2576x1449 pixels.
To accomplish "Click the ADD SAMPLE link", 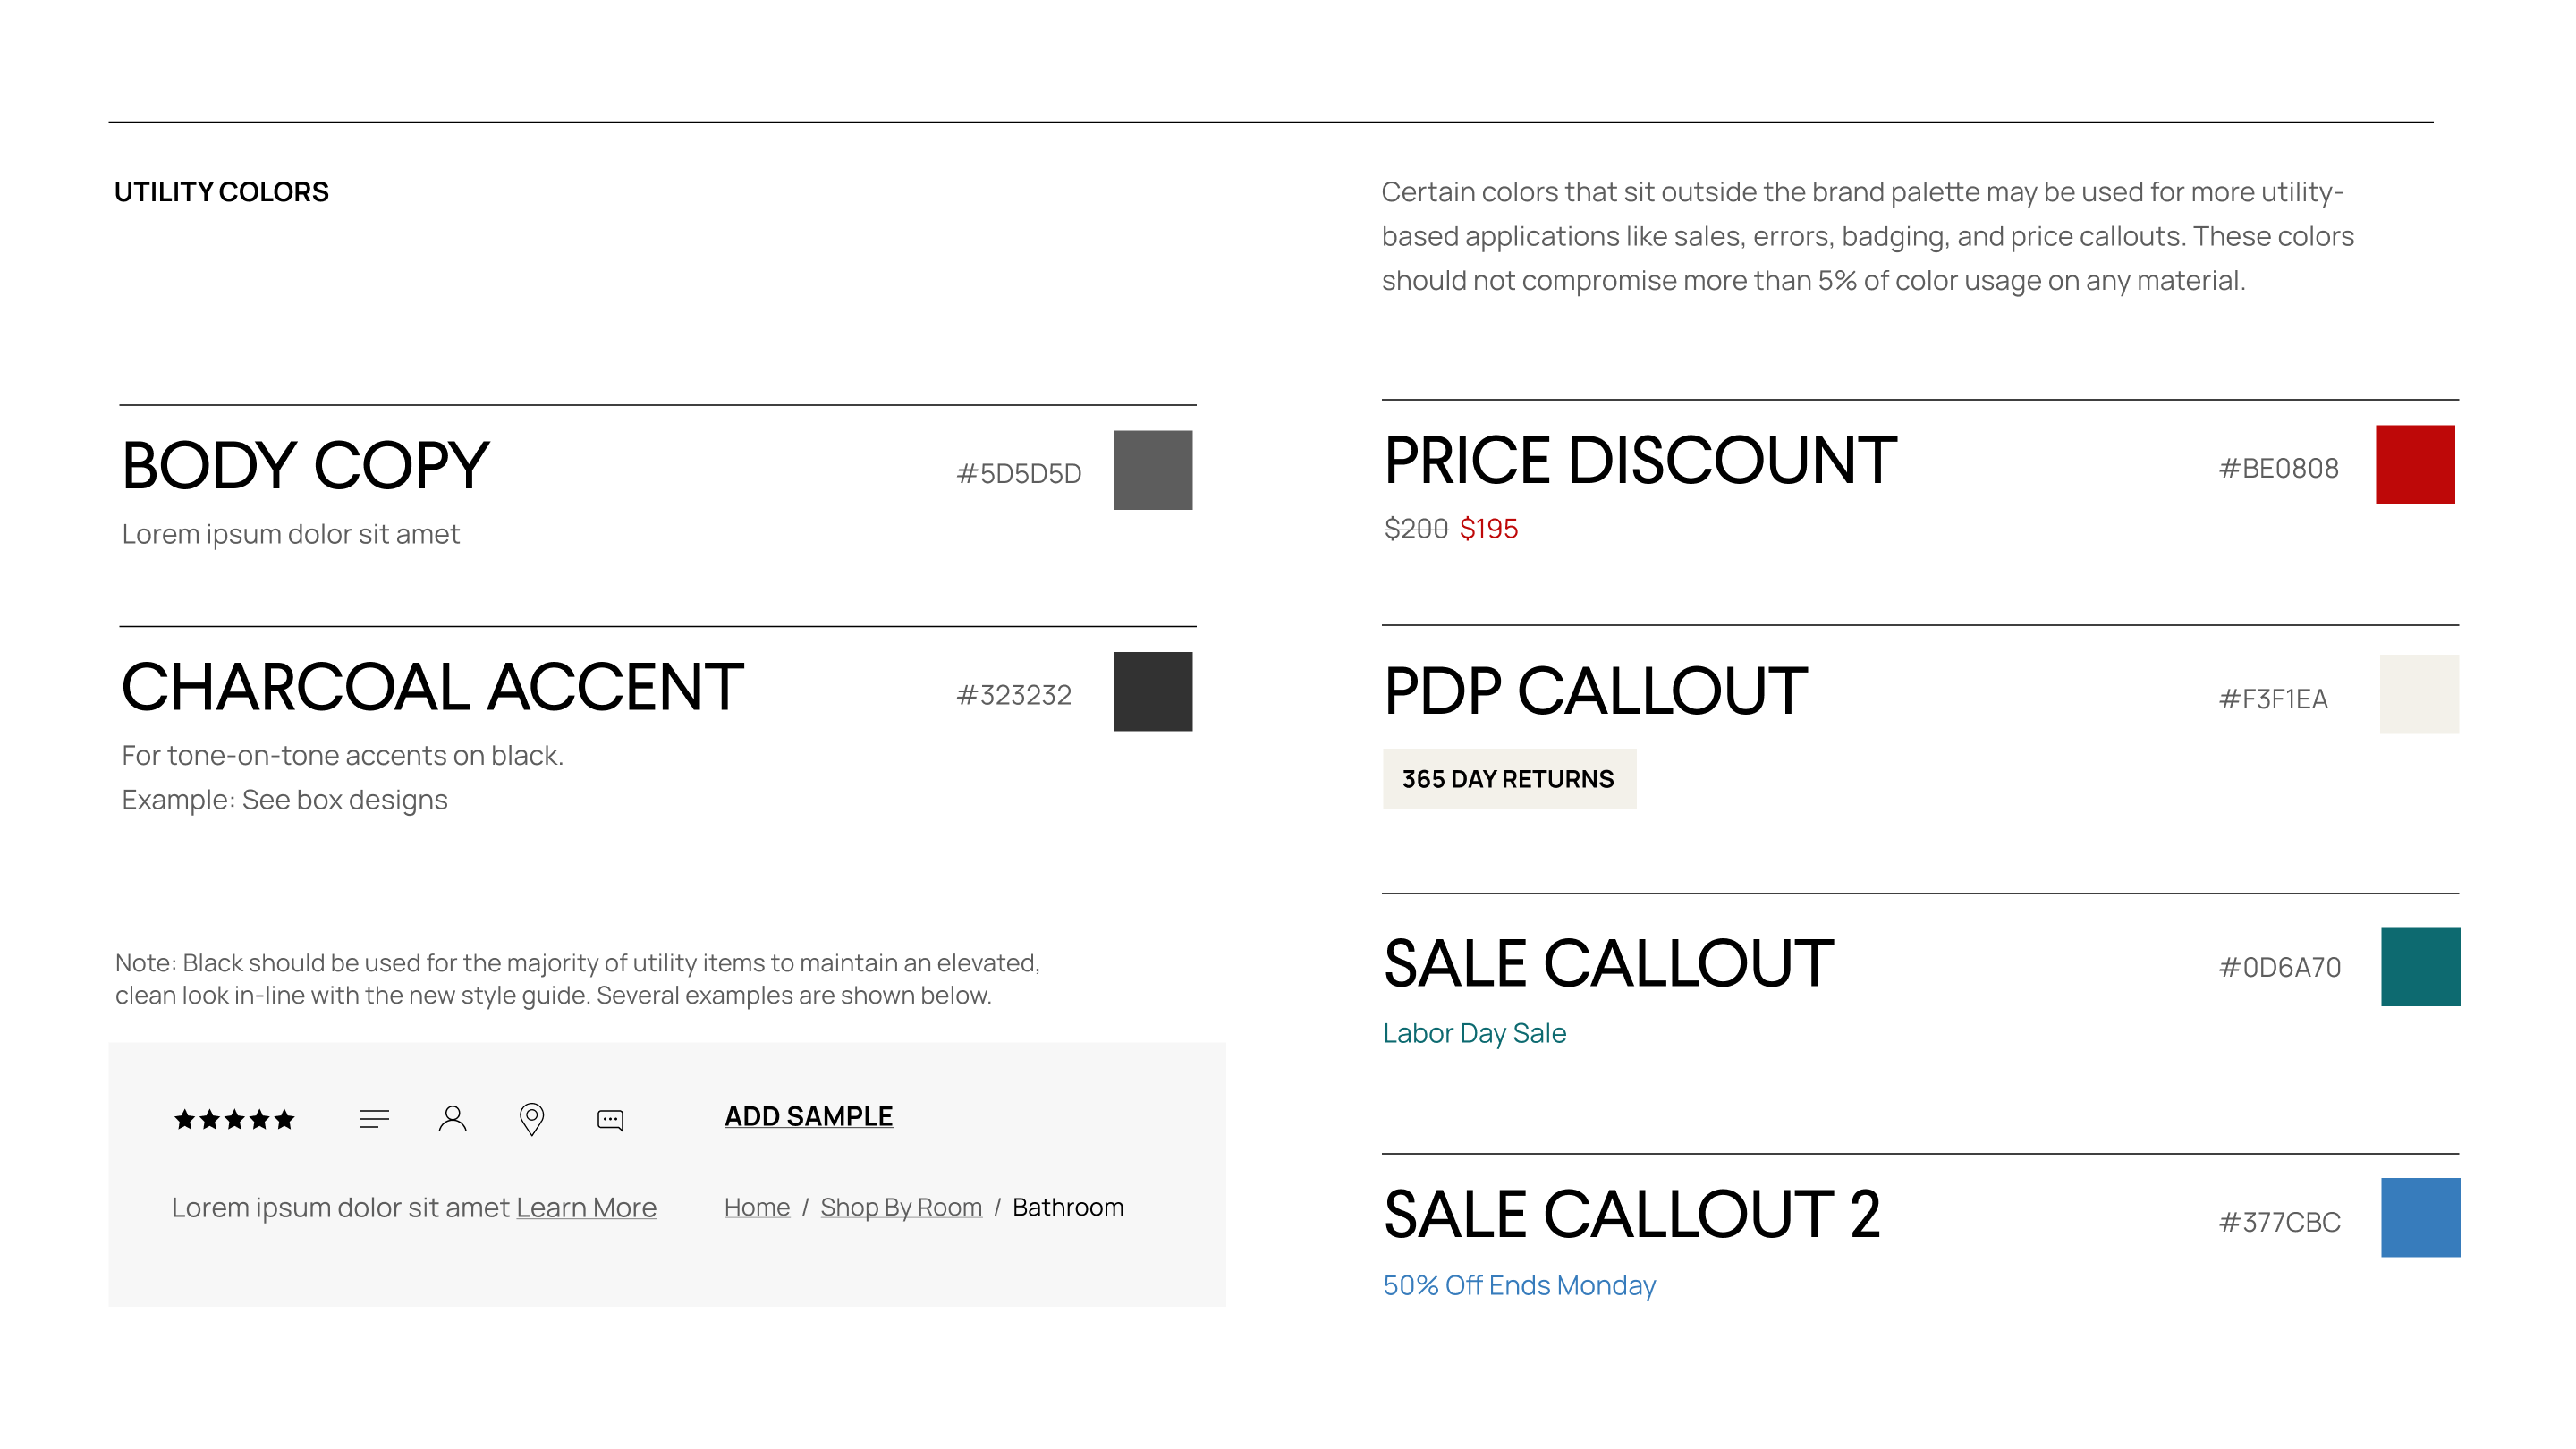I will click(x=808, y=1116).
